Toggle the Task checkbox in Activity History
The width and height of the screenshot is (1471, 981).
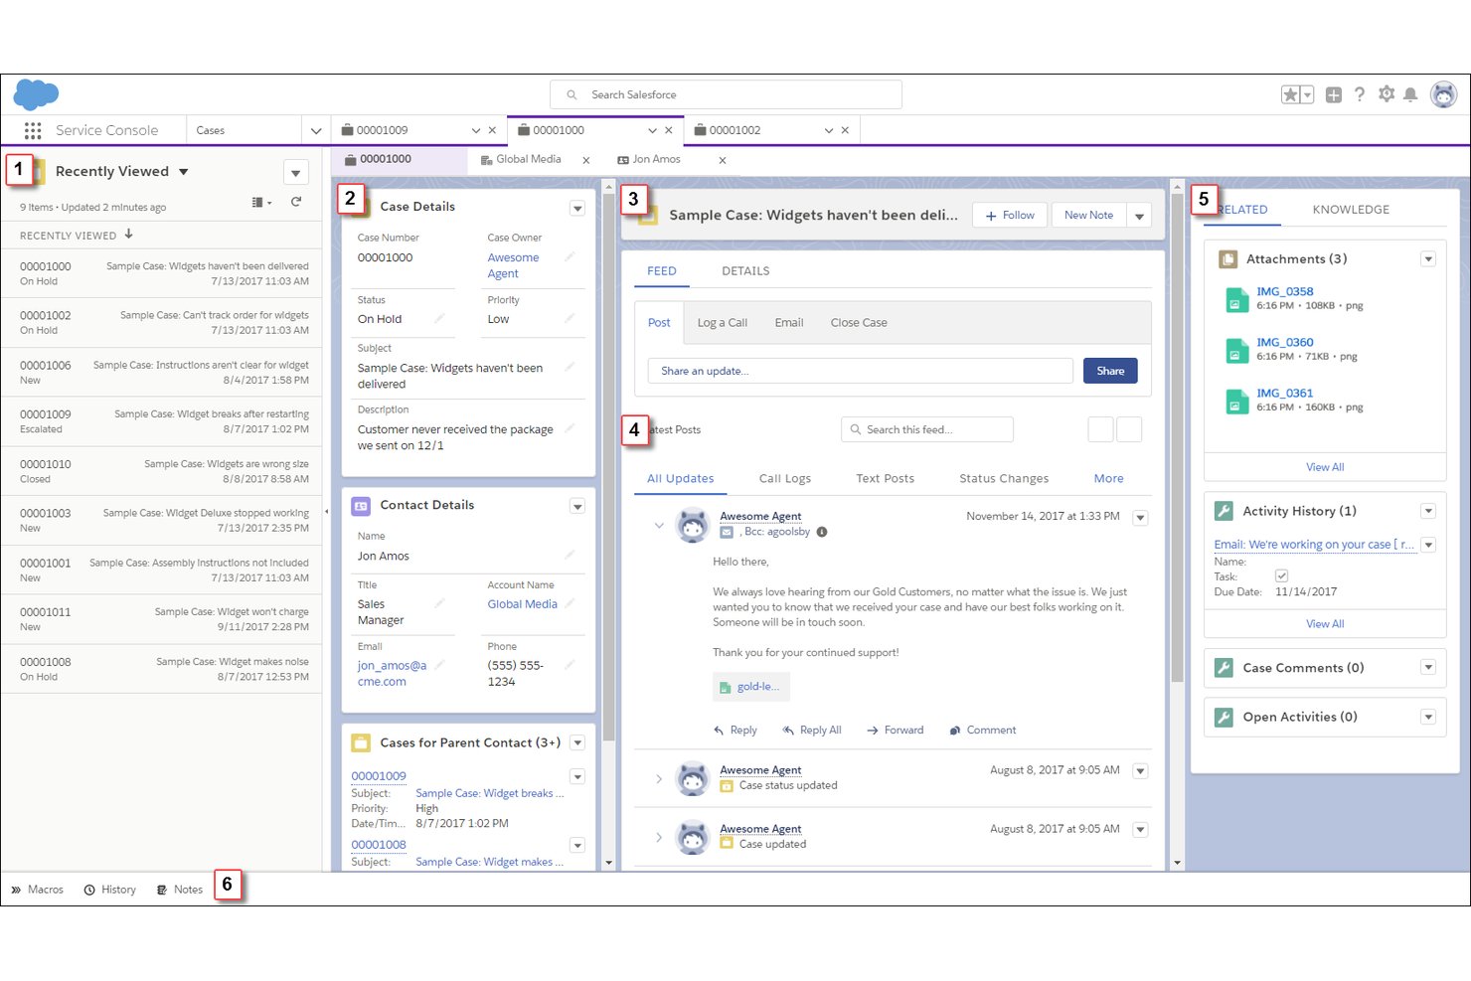click(1282, 575)
